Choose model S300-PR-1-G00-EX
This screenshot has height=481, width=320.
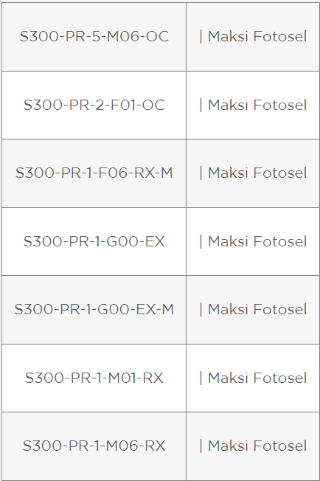(94, 241)
